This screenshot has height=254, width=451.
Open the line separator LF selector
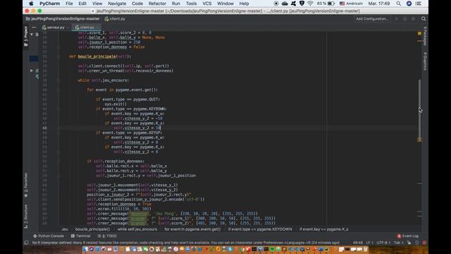pos(369,243)
